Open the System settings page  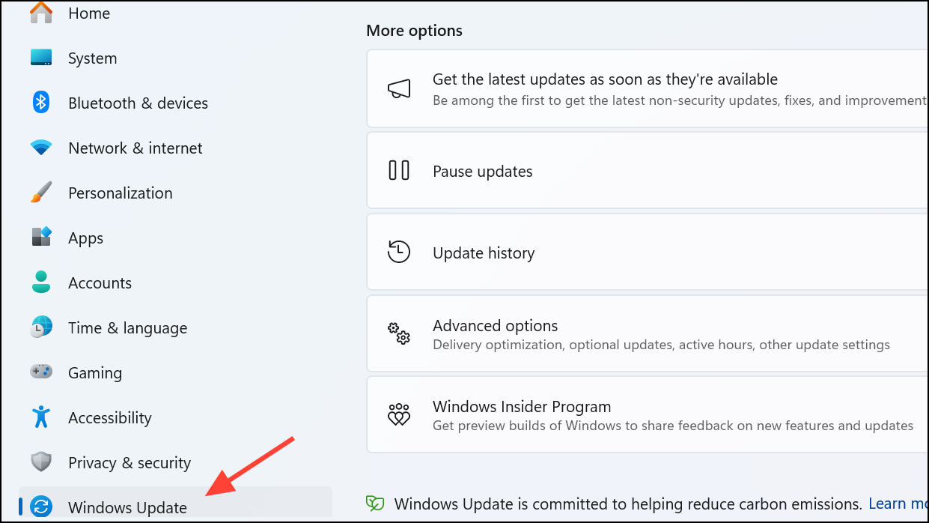click(92, 58)
